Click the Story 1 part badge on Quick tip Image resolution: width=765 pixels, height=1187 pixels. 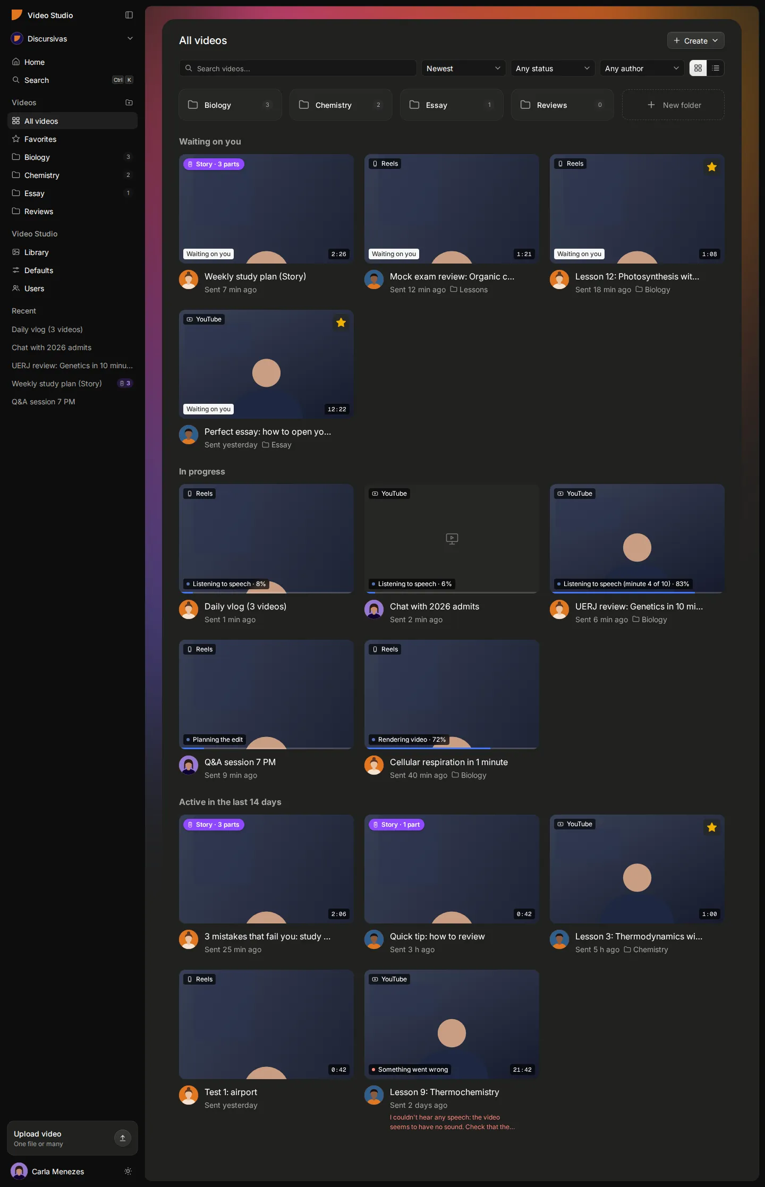click(x=396, y=825)
